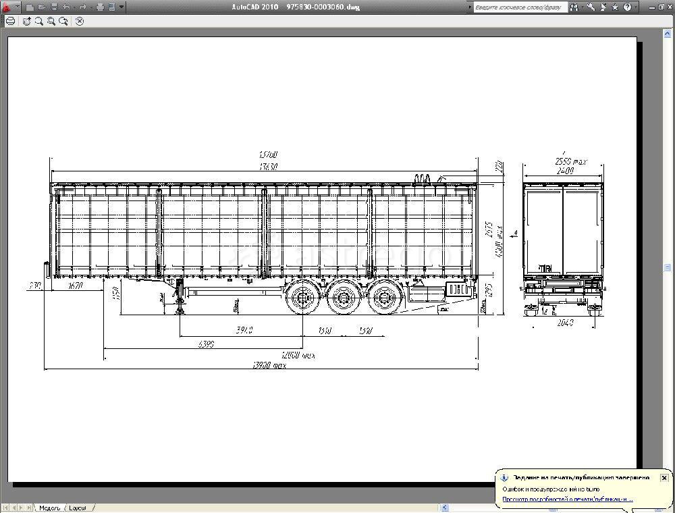The height and width of the screenshot is (513, 675).
Task: Switch to the Model tab
Action: point(49,508)
